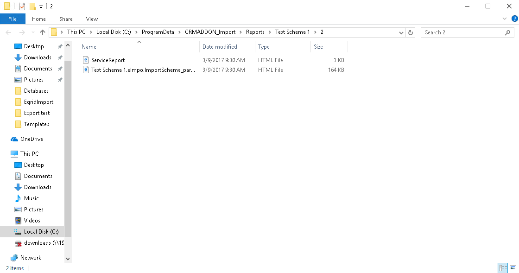Screen dimensions: 519x273
Task: Click navigation pane scroll up arrow
Action: [68, 45]
